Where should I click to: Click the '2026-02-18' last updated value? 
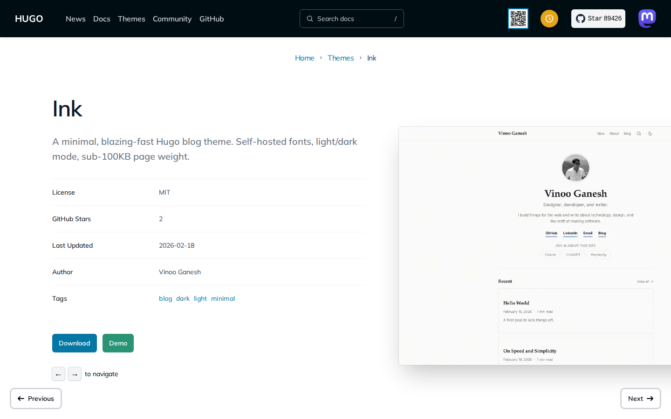[177, 245]
